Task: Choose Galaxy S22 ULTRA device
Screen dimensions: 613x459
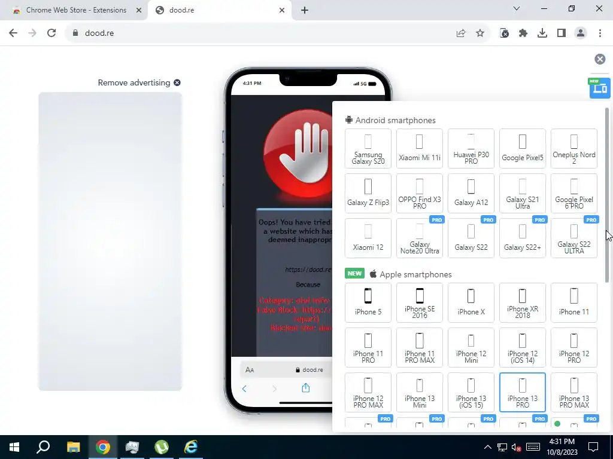Action: click(574, 238)
